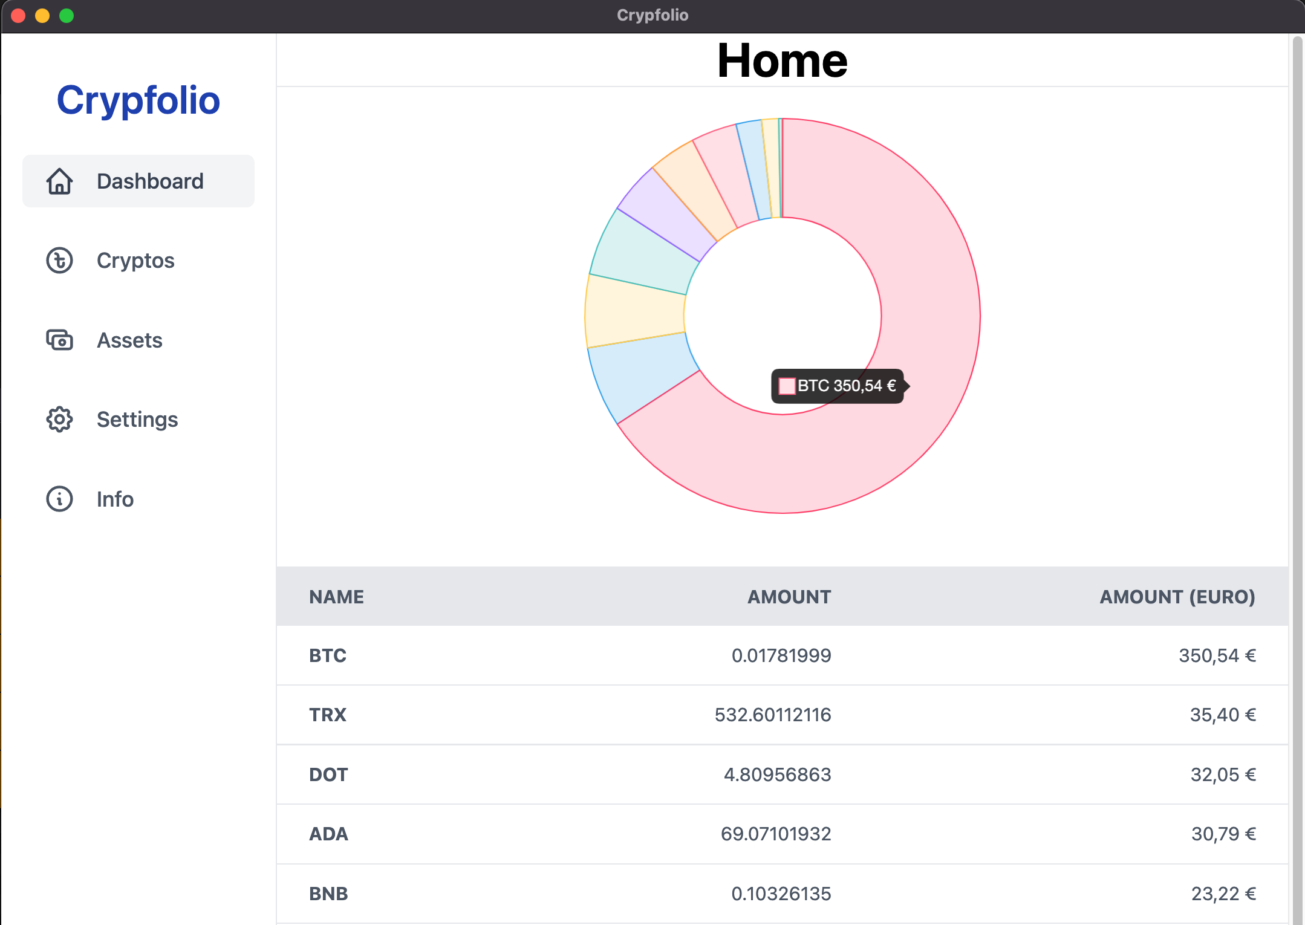Viewport: 1305px width, 925px height.
Task: Open the Cryptos menu item
Action: (x=135, y=261)
